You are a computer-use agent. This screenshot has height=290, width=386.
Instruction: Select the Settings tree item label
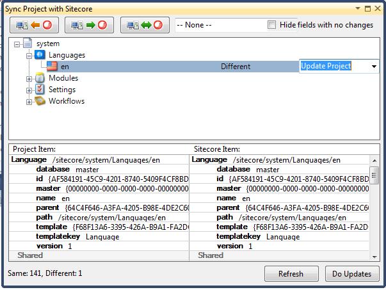62,90
